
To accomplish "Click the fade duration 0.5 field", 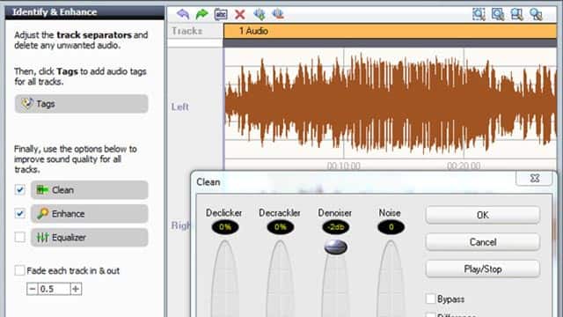I will [55, 289].
